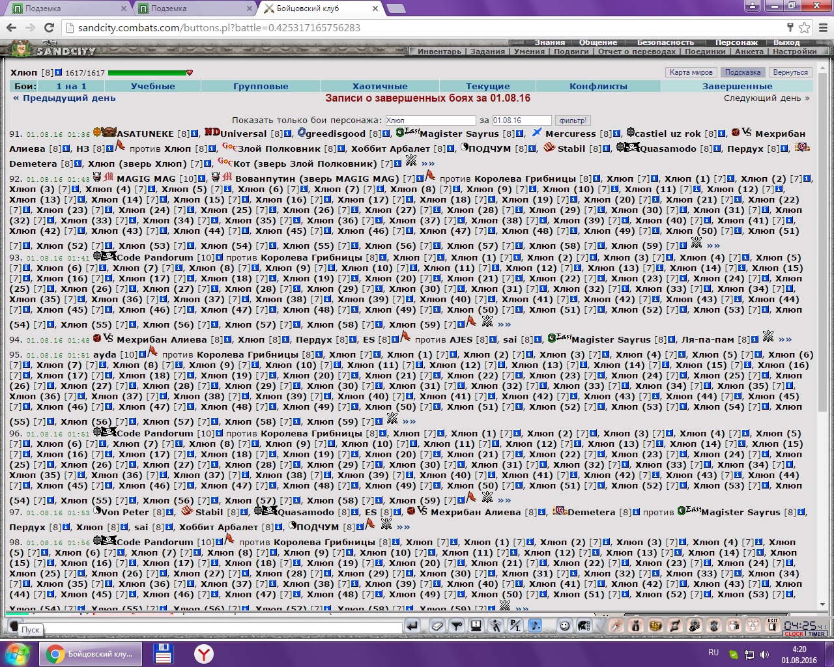This screenshot has width=834, height=667.
Task: Open the Общение top menu
Action: tap(598, 42)
